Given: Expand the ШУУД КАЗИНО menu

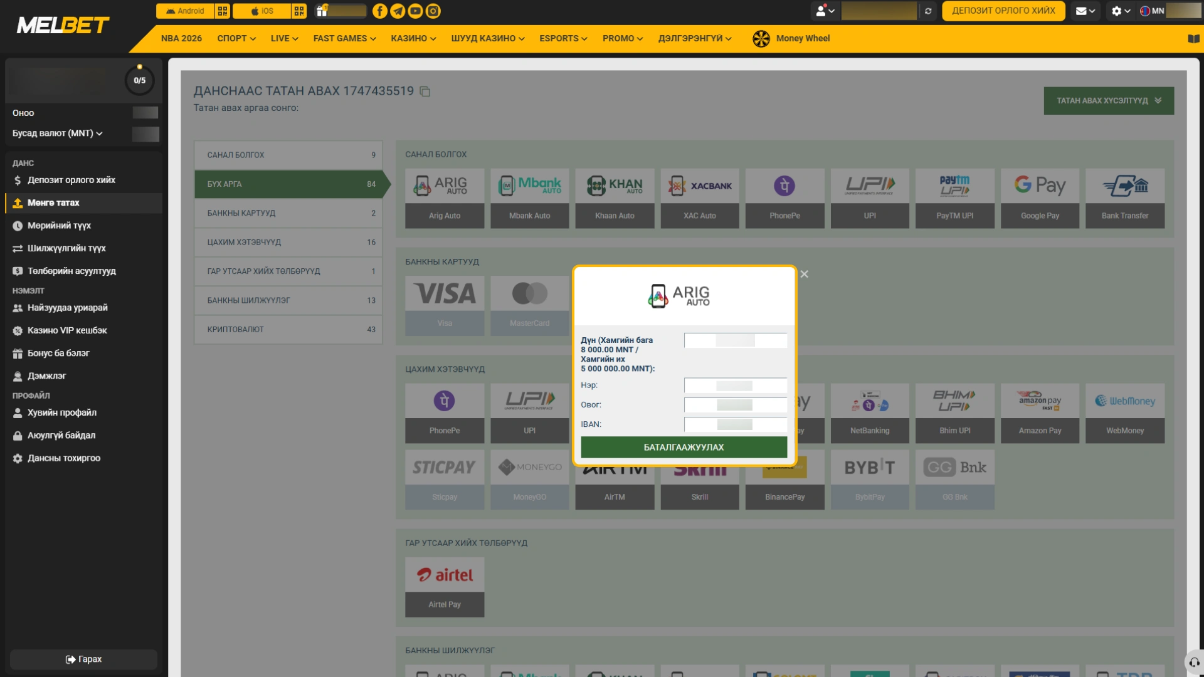Looking at the screenshot, I should point(488,38).
